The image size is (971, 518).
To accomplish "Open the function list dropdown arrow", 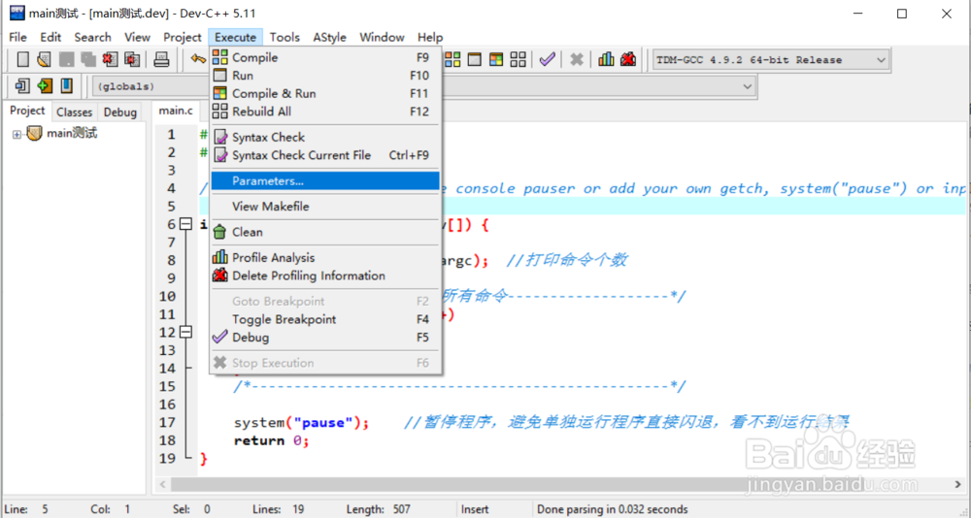I will point(748,86).
